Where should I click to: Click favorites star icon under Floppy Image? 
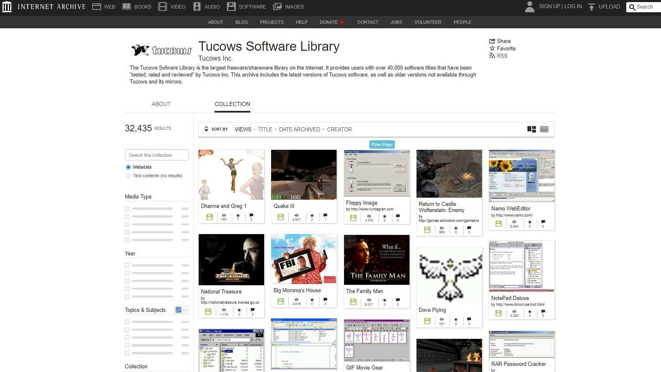click(x=385, y=216)
